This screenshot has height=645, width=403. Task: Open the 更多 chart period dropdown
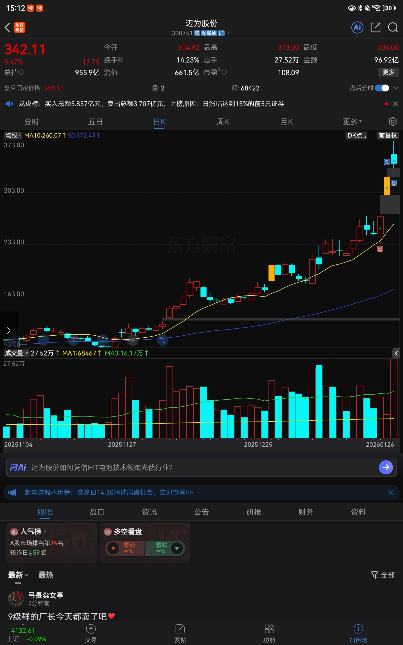click(x=352, y=121)
